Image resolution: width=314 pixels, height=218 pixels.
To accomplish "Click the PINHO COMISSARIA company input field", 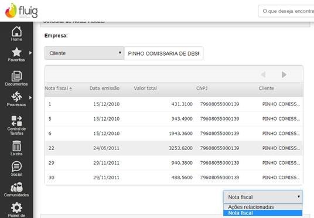I will coord(163,53).
